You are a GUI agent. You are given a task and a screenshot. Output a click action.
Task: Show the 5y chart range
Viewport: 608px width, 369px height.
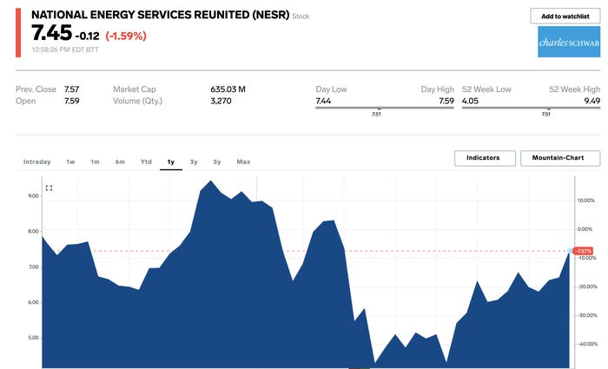(x=217, y=162)
